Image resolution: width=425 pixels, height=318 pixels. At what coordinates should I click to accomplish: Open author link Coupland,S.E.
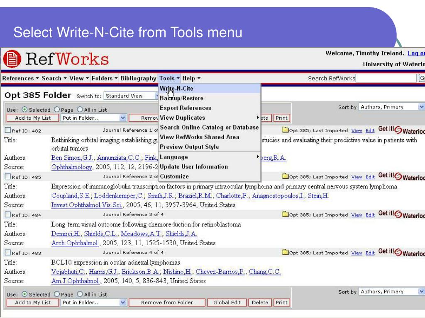[71, 195]
